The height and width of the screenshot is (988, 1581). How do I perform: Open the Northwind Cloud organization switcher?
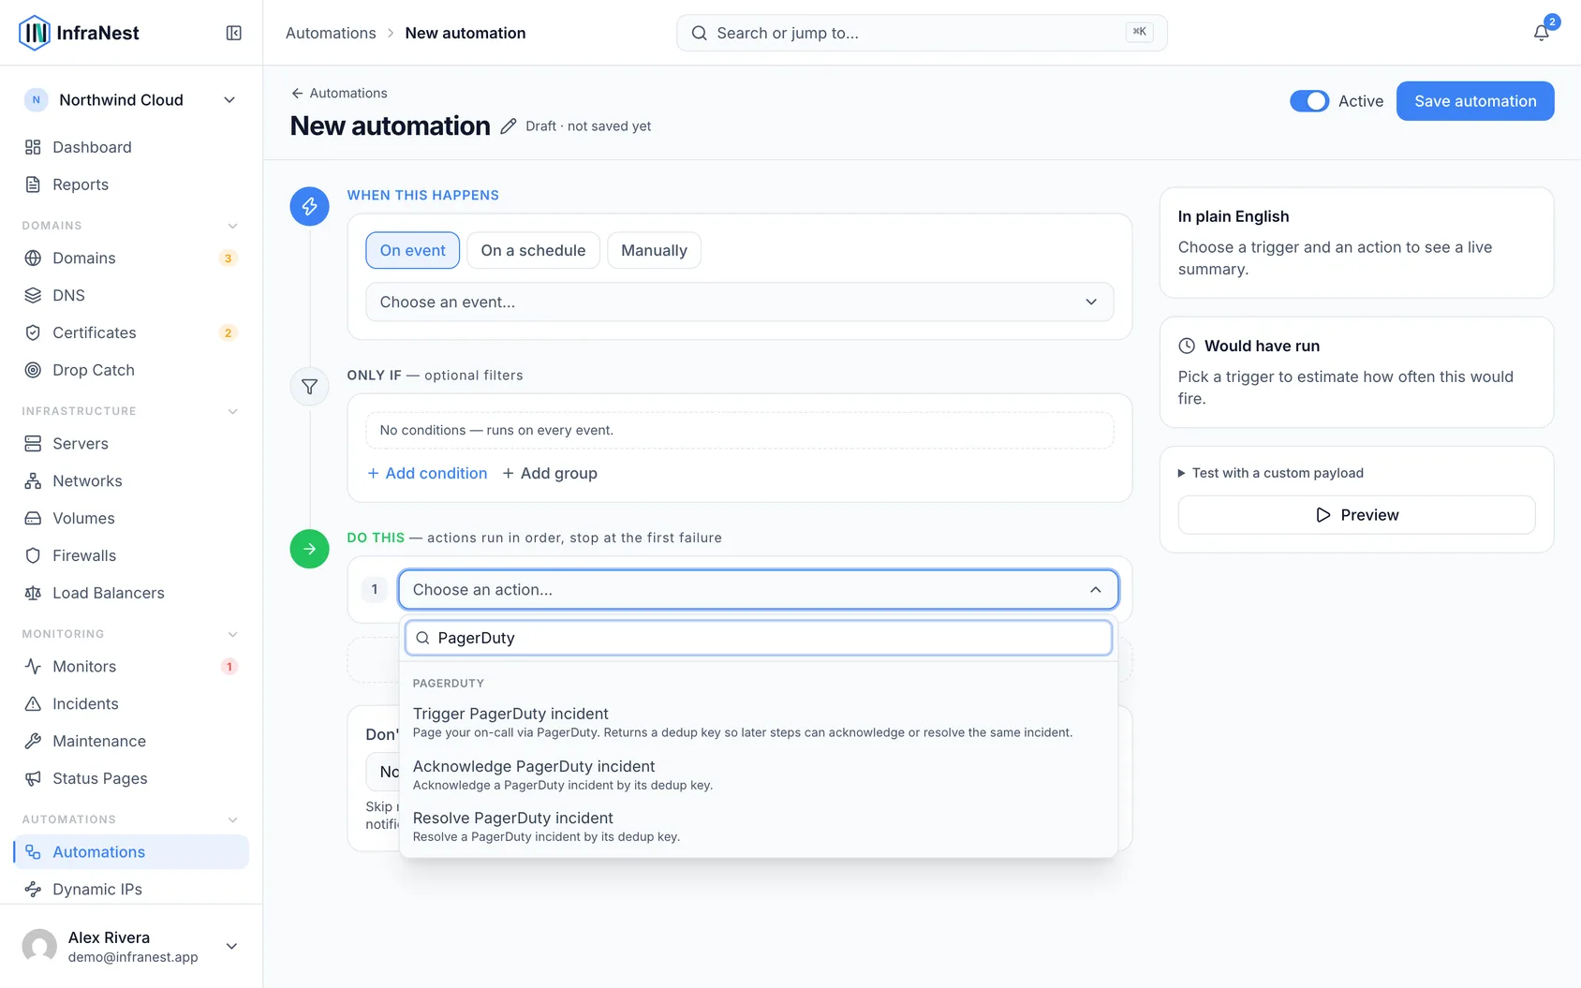tap(130, 100)
